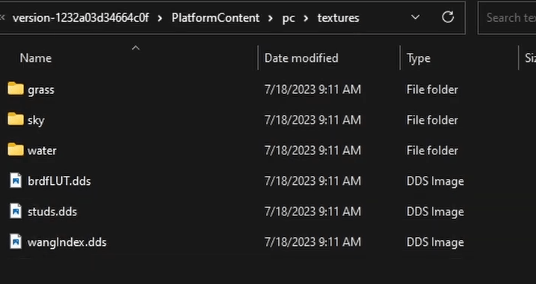Select the brdfLUT.dds file name
Viewport: 536px width, 284px height.
coord(59,181)
